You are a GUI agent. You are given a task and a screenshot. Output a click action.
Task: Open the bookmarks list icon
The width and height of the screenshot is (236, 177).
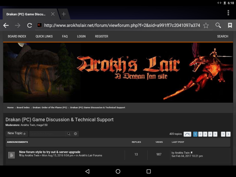coord(230,25)
